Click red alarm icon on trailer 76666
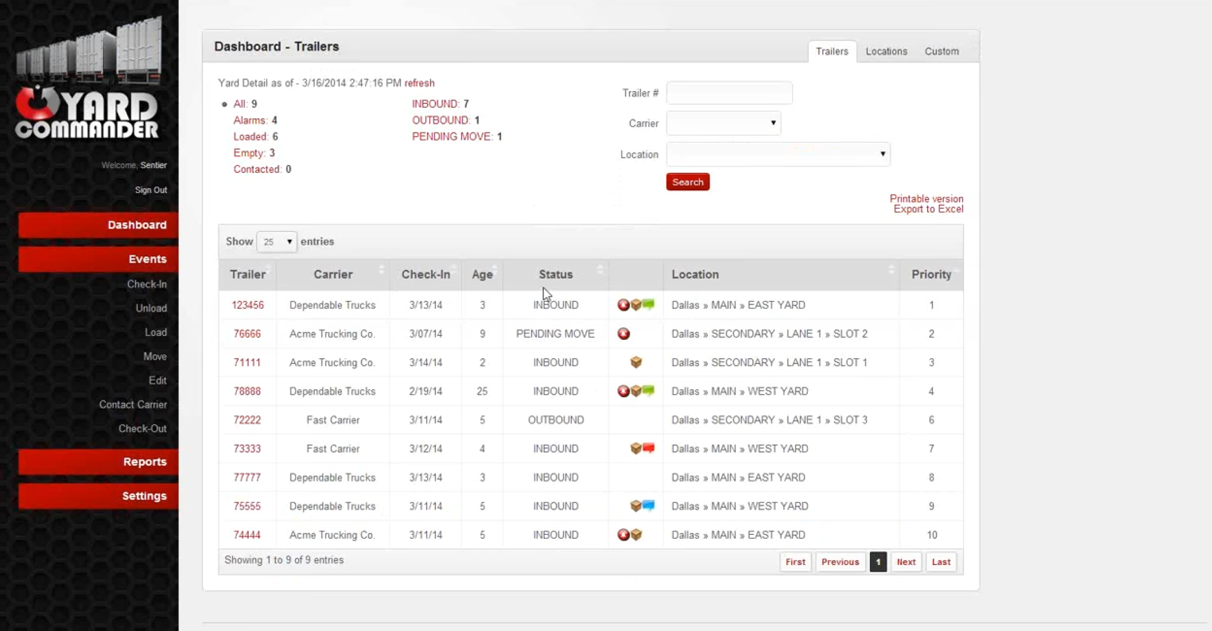Image resolution: width=1212 pixels, height=631 pixels. [x=623, y=334]
